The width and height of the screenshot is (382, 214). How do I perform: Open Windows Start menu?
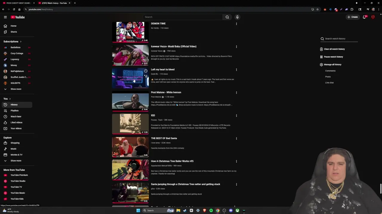(138, 210)
